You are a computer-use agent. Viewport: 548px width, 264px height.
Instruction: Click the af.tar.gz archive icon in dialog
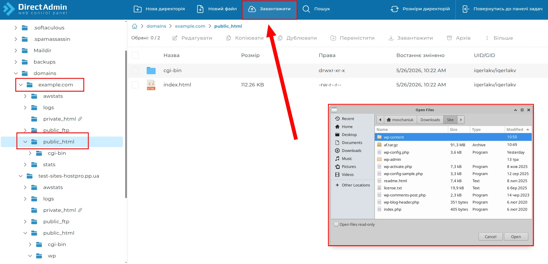coord(379,145)
